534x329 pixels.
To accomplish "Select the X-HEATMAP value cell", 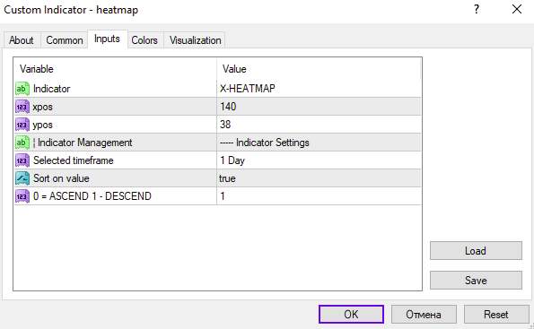I will click(x=319, y=89).
